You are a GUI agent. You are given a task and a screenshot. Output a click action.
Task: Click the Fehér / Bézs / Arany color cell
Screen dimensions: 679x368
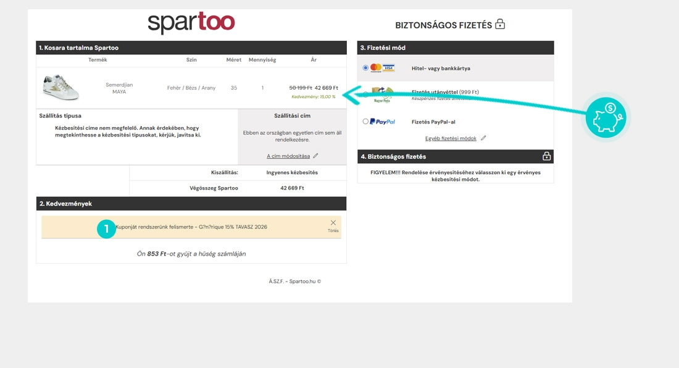[191, 88]
